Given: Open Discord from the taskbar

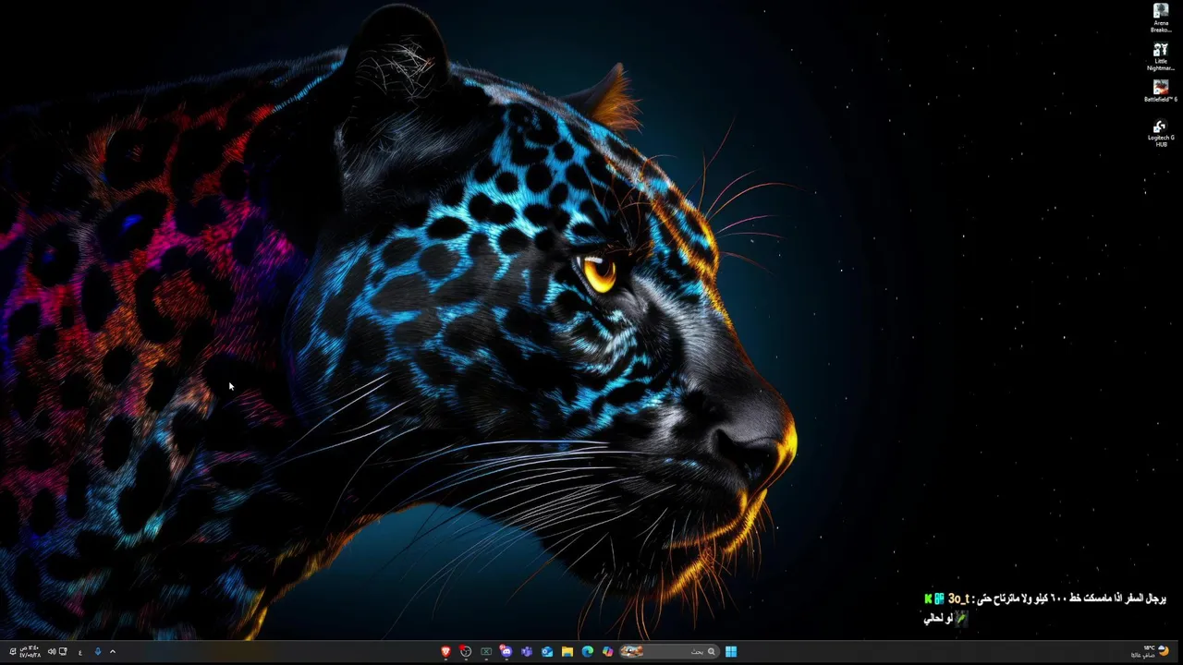Looking at the screenshot, I should [506, 651].
